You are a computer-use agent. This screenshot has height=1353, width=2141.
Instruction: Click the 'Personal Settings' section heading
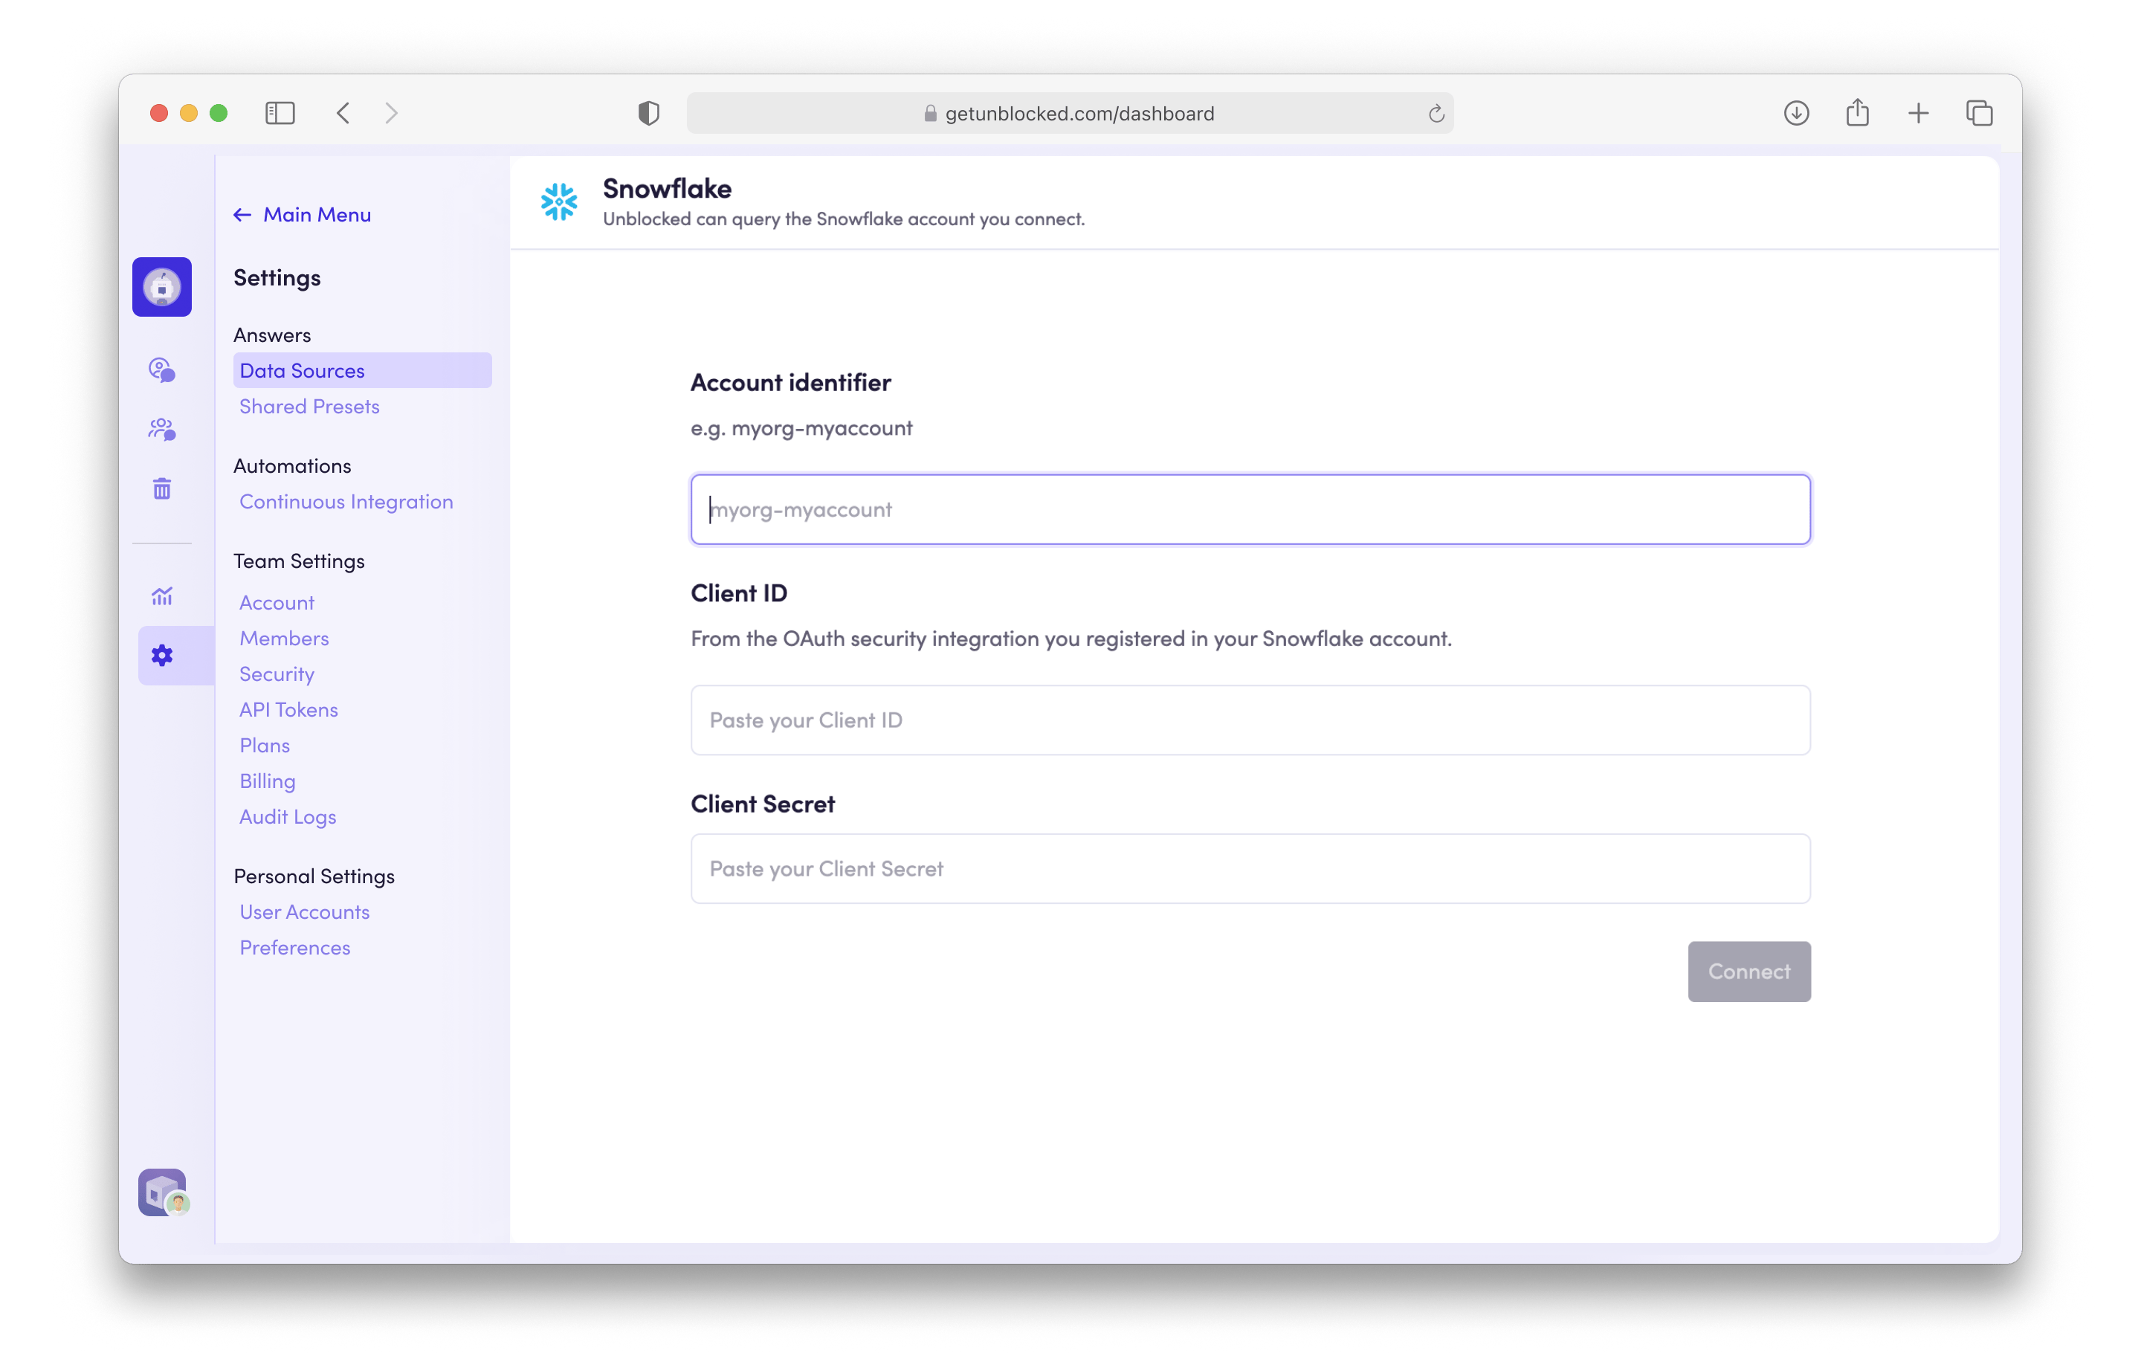point(314,876)
